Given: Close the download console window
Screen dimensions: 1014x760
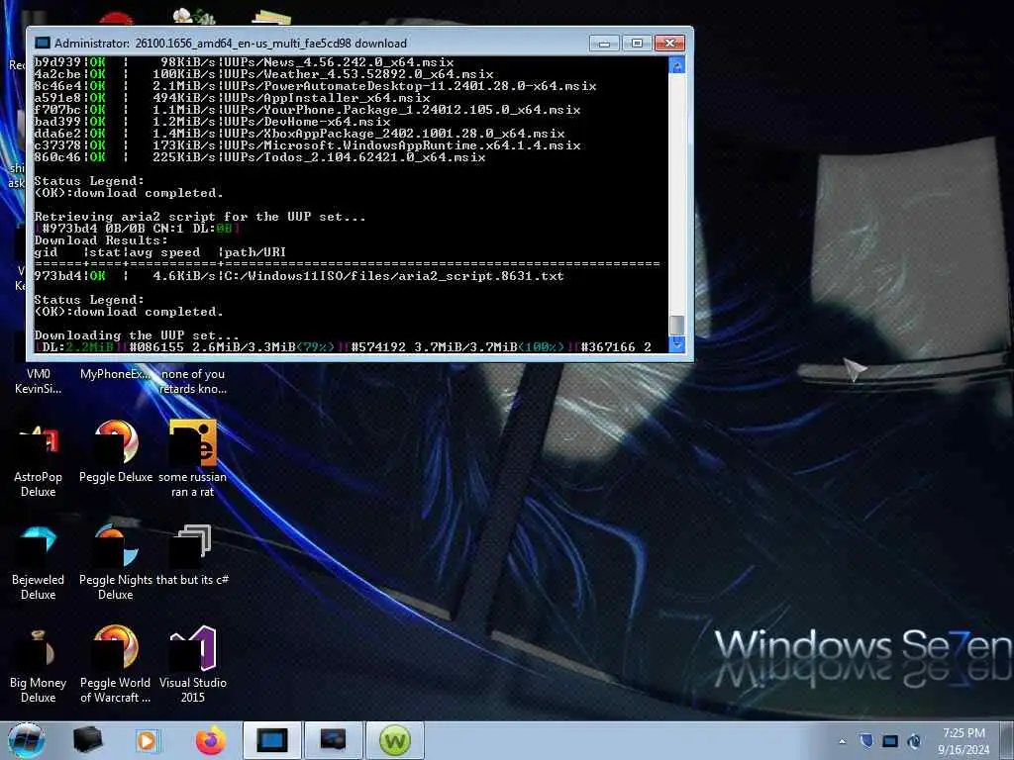Looking at the screenshot, I should [x=670, y=44].
